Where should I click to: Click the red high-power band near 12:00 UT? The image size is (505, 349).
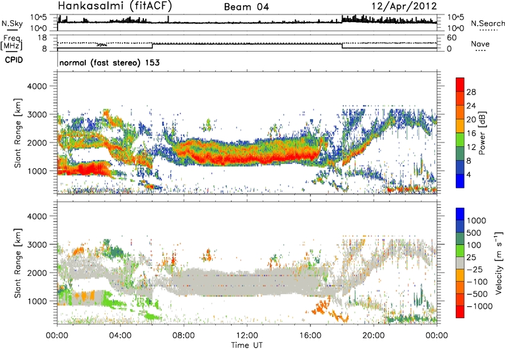coord(247,158)
